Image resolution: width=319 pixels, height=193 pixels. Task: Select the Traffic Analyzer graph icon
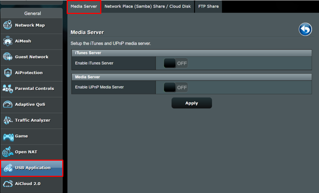(x=8, y=120)
